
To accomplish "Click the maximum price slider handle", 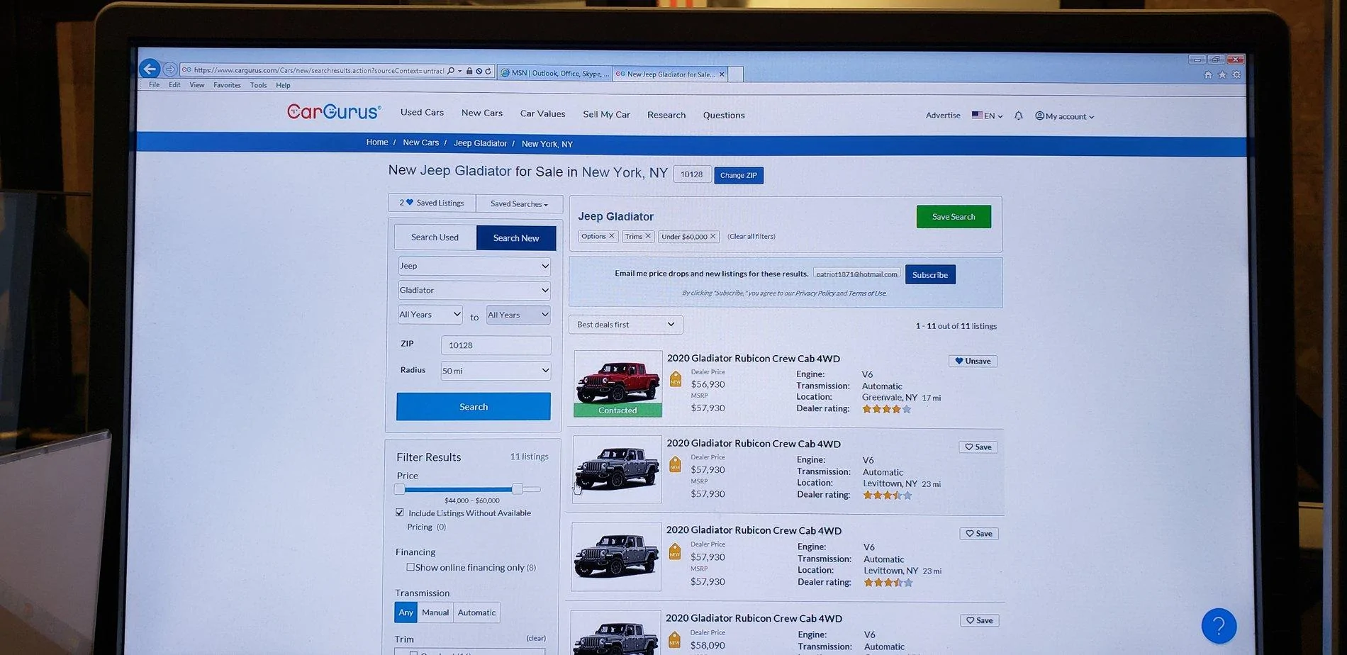I will tap(518, 489).
